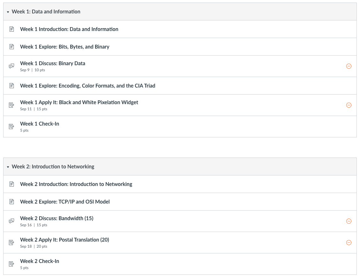Collapse the Week 2: Introduction to Networking module
The image size is (360, 278).
pos(8,166)
